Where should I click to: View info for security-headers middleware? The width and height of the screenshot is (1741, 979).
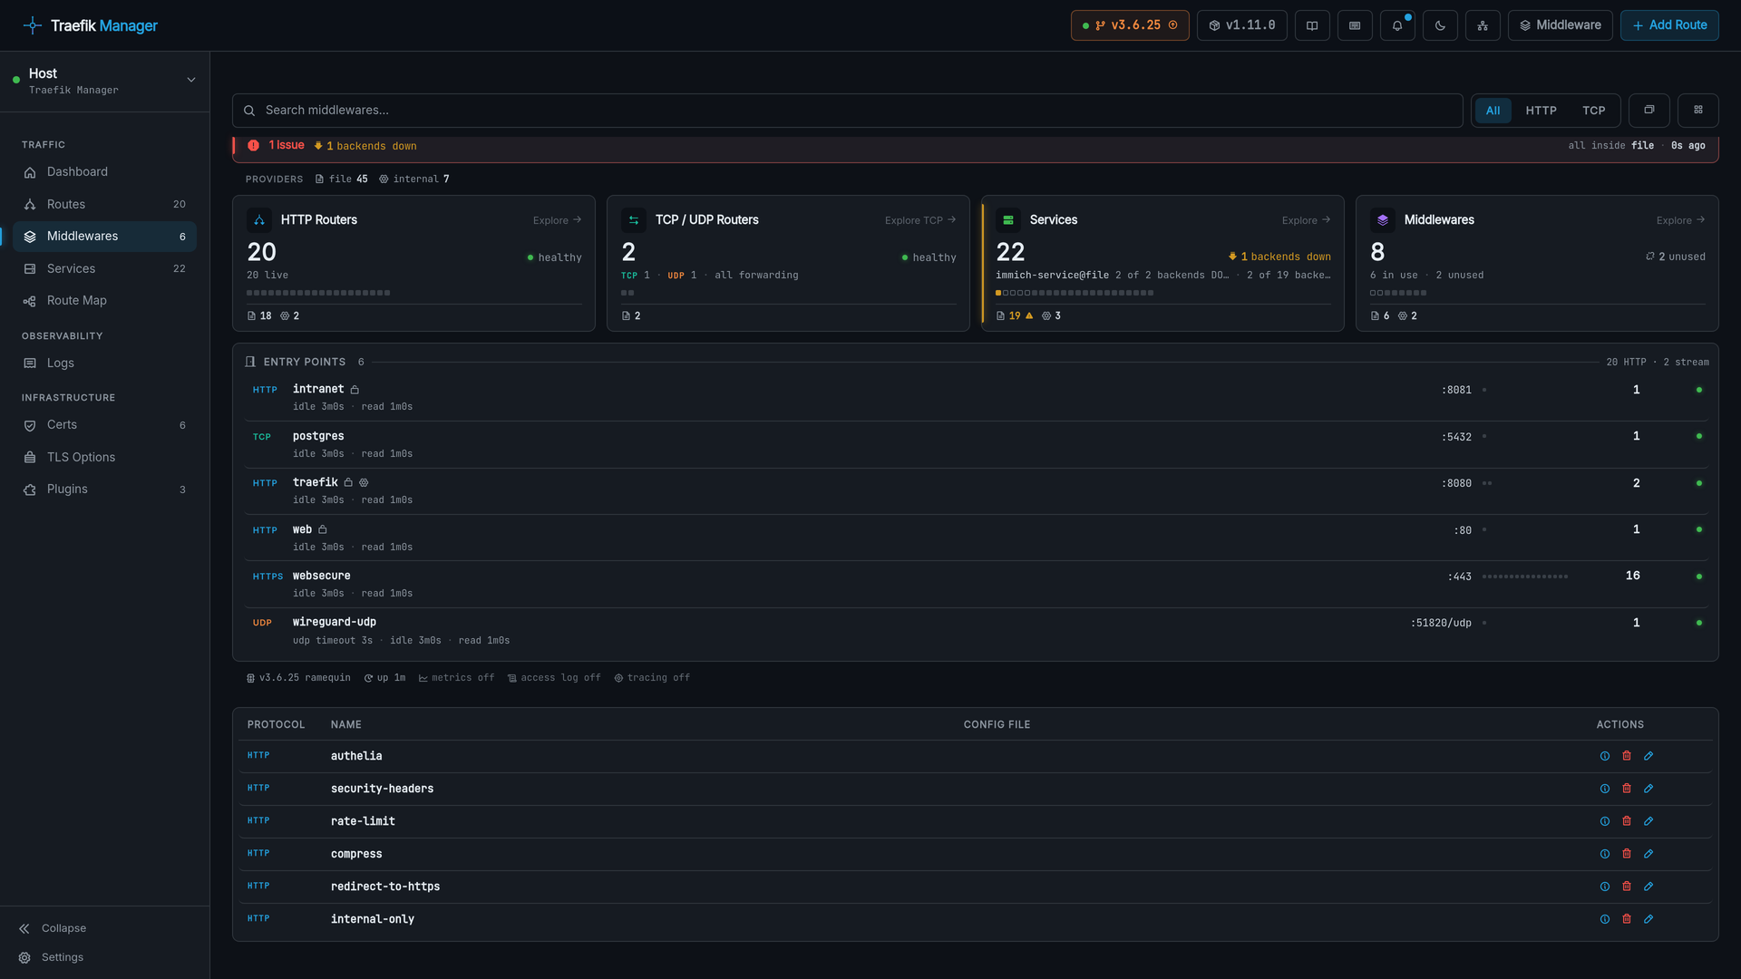click(1605, 789)
